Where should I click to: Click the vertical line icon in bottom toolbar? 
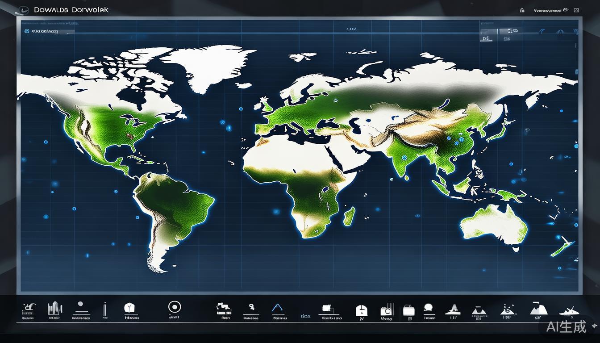click(x=105, y=309)
